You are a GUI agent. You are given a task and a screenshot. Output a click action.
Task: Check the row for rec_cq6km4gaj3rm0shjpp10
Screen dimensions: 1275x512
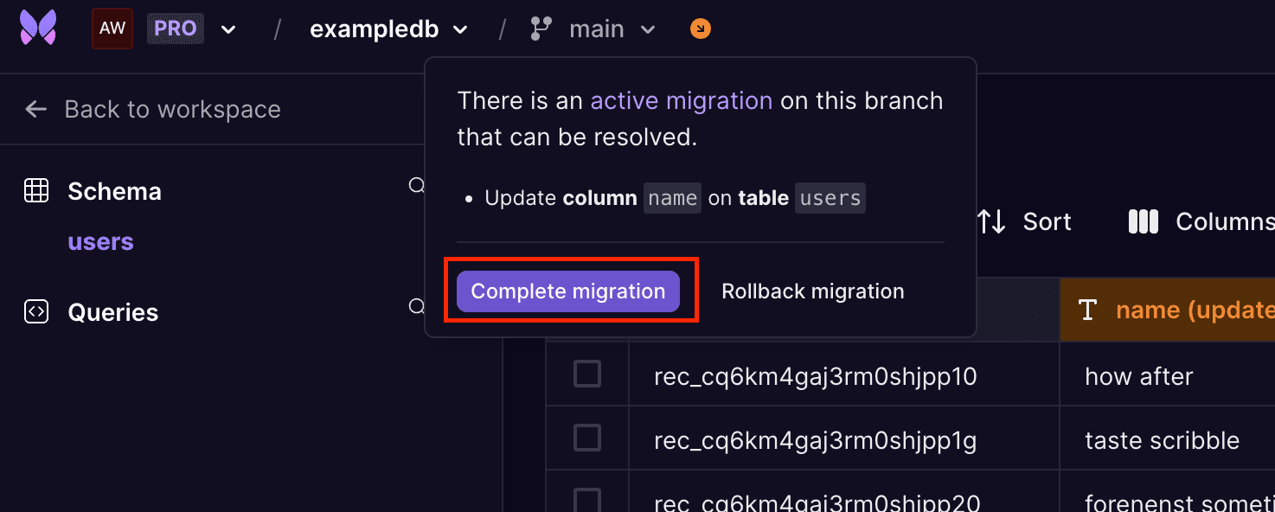coord(586,374)
